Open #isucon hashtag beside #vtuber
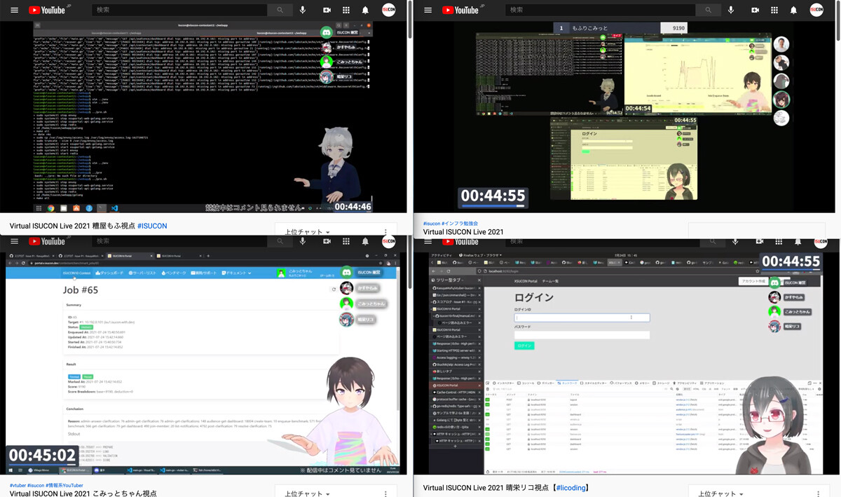 [x=36, y=485]
